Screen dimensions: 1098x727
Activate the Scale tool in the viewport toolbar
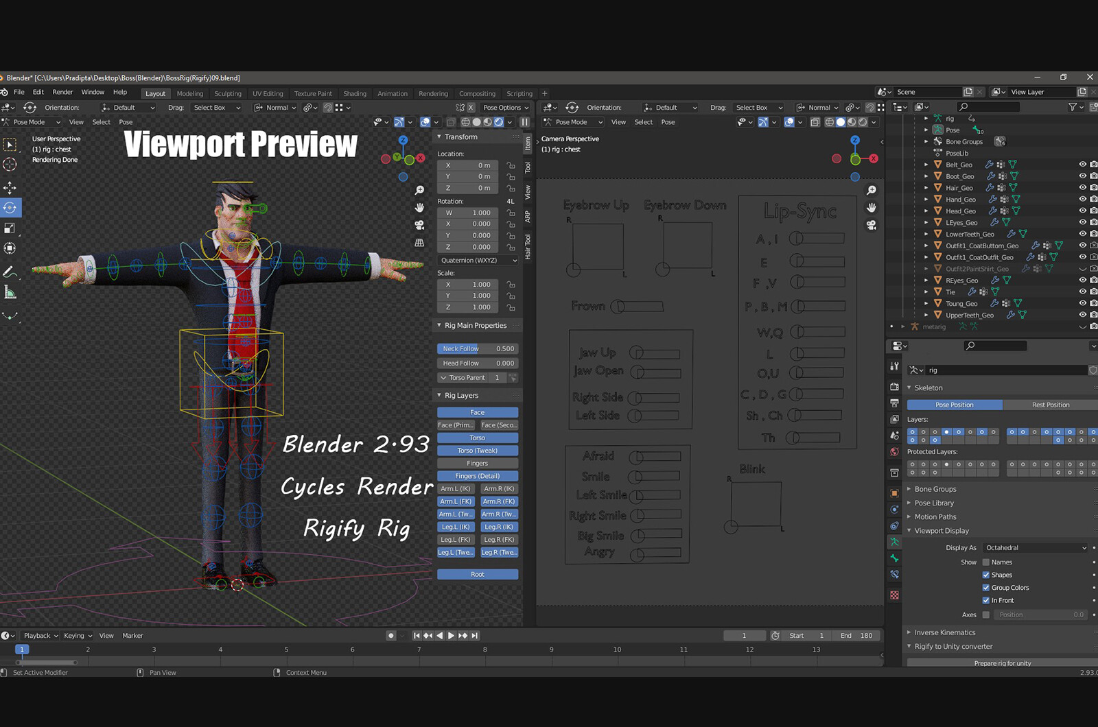pyautogui.click(x=10, y=229)
